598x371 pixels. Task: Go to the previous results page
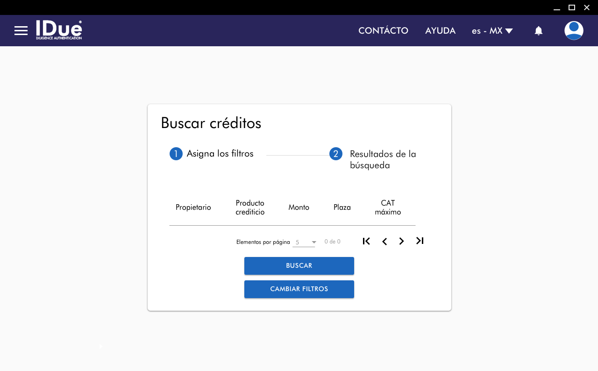point(384,241)
